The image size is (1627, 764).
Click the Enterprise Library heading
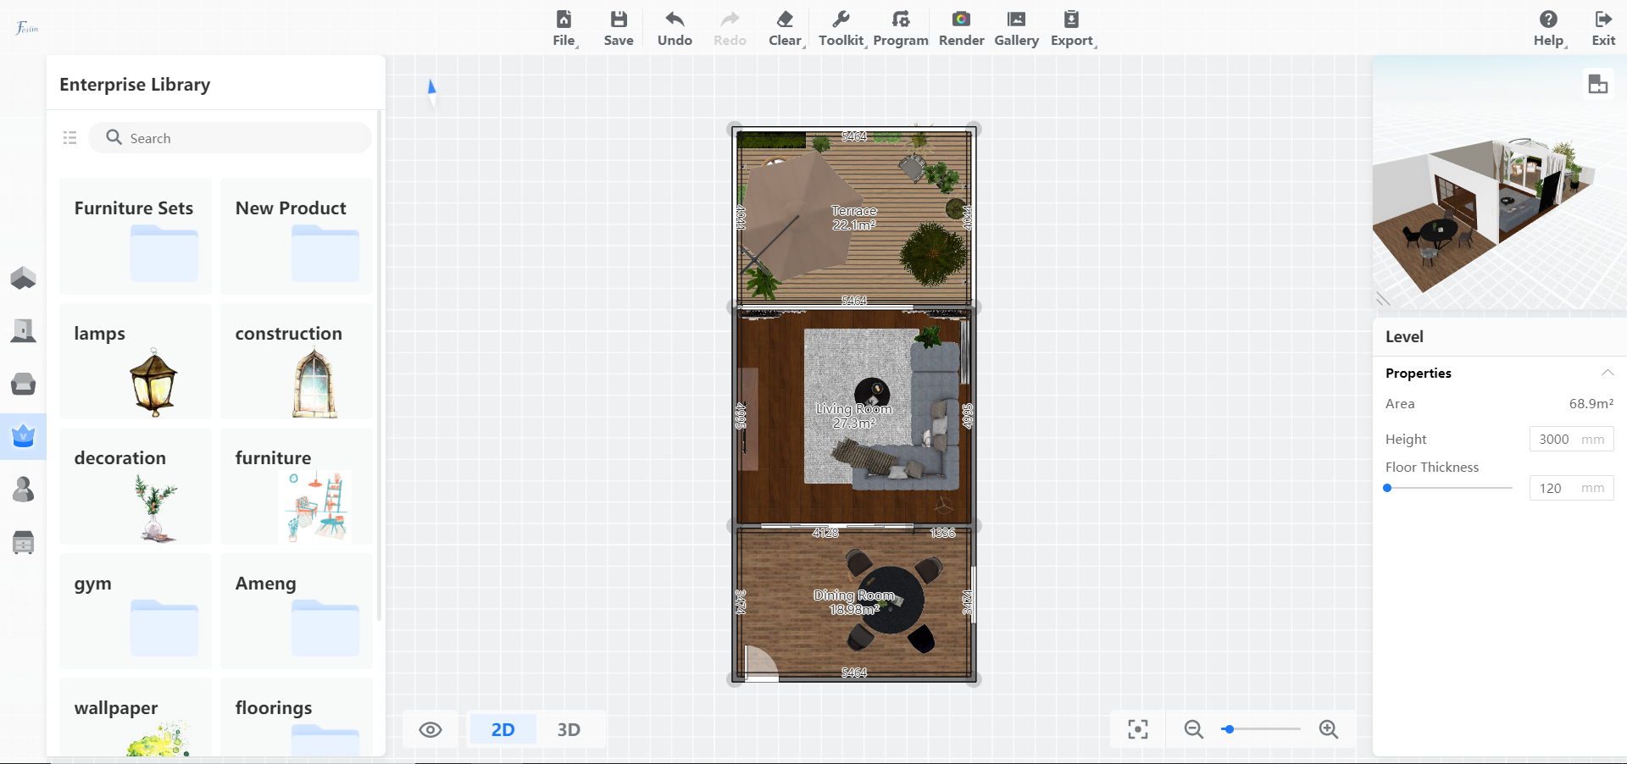click(x=135, y=85)
